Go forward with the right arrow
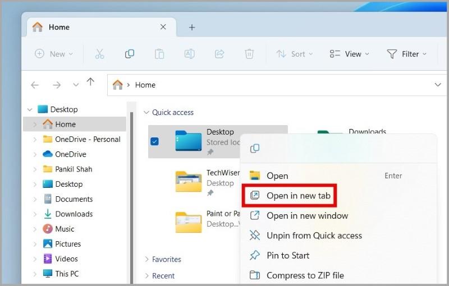The width and height of the screenshot is (449, 286). click(x=57, y=85)
